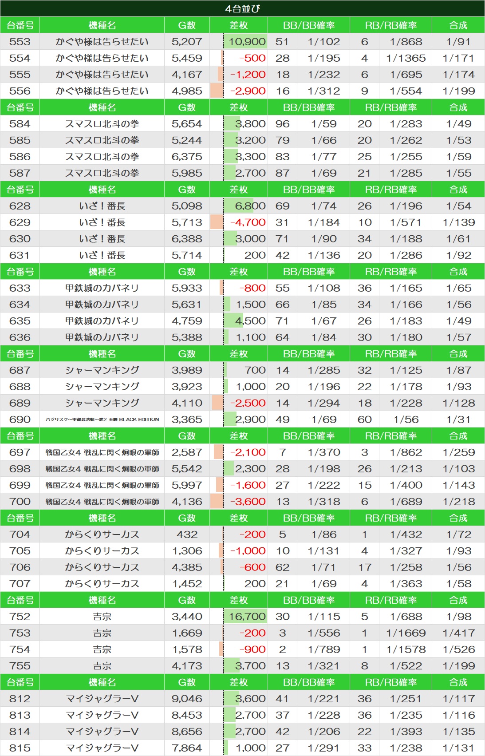The height and width of the screenshot is (756, 485).
Task: Select the -4,700 value for machine 629
Action: 248,222
